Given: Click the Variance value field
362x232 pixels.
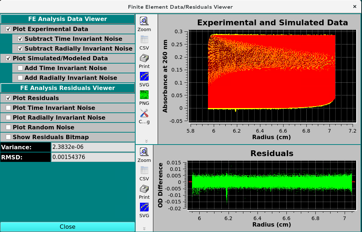Looking at the screenshot, I should coord(93,147).
